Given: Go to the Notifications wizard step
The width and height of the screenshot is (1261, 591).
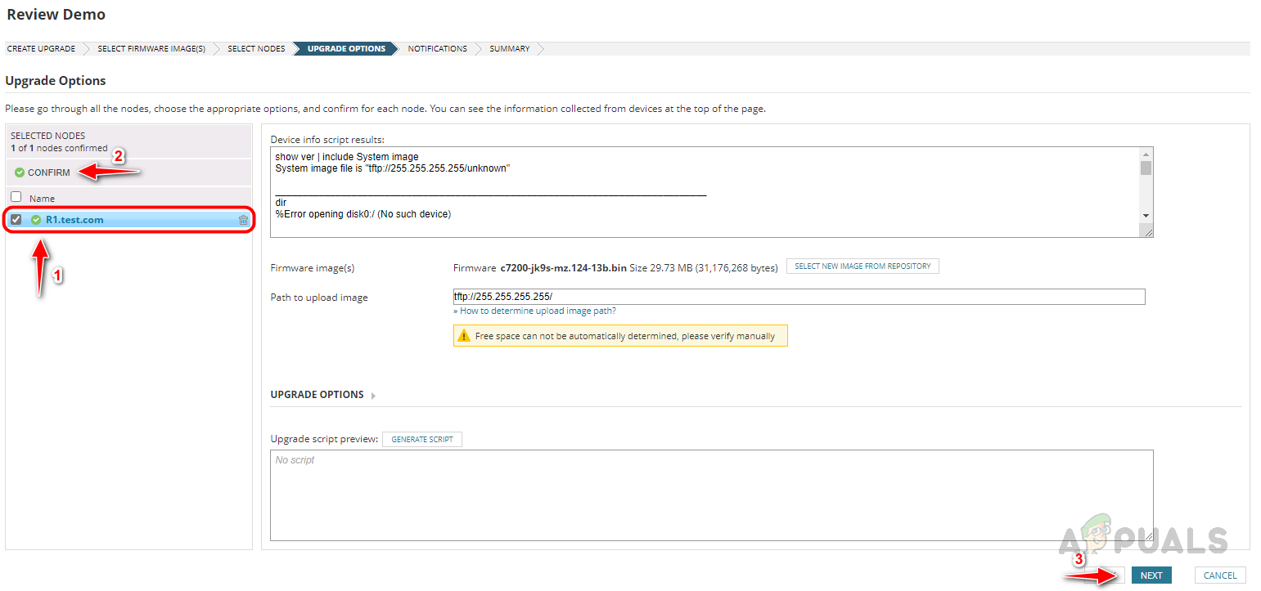Looking at the screenshot, I should tap(437, 49).
